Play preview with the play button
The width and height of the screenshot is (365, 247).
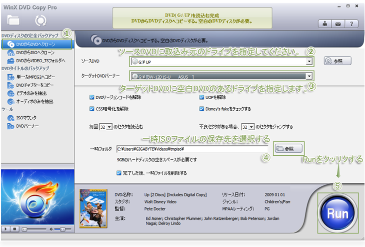pyautogui.click(x=5, y=229)
